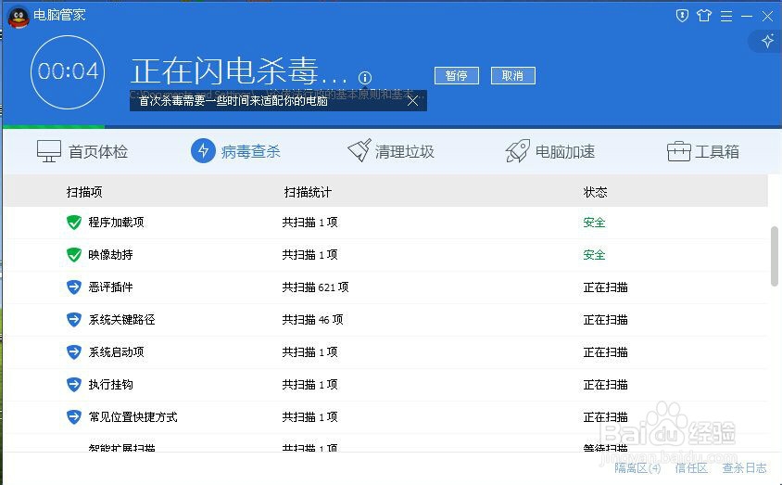Image resolution: width=782 pixels, height=485 pixels.
Task: Open the 隔离区(4) quarantine link
Action: [x=637, y=468]
